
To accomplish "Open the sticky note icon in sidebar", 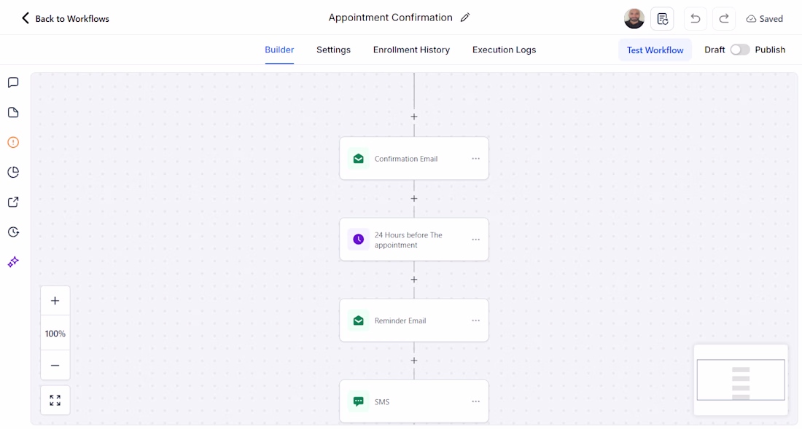I will pos(13,112).
